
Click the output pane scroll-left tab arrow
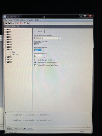click(x=8, y=129)
